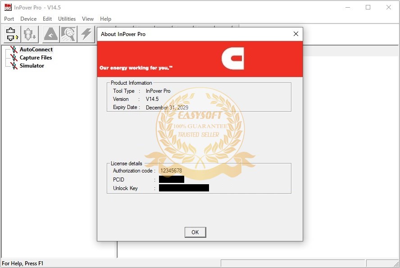Select AutoConnect in the tree

[x=36, y=50]
